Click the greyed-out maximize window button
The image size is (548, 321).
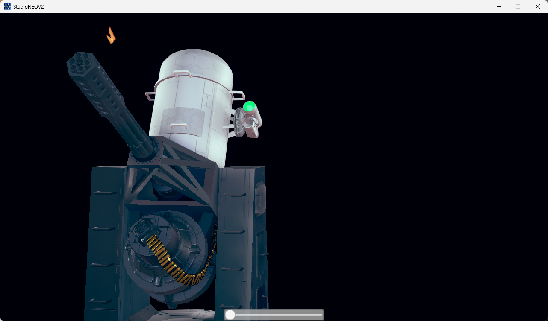(518, 6)
